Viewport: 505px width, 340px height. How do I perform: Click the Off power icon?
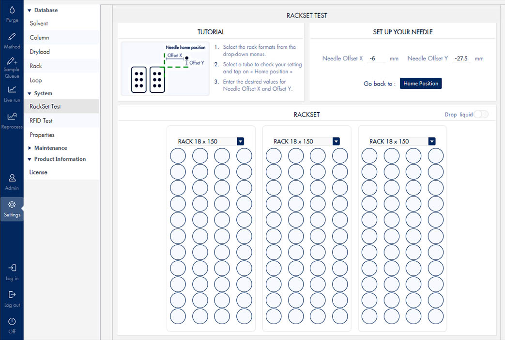click(12, 321)
